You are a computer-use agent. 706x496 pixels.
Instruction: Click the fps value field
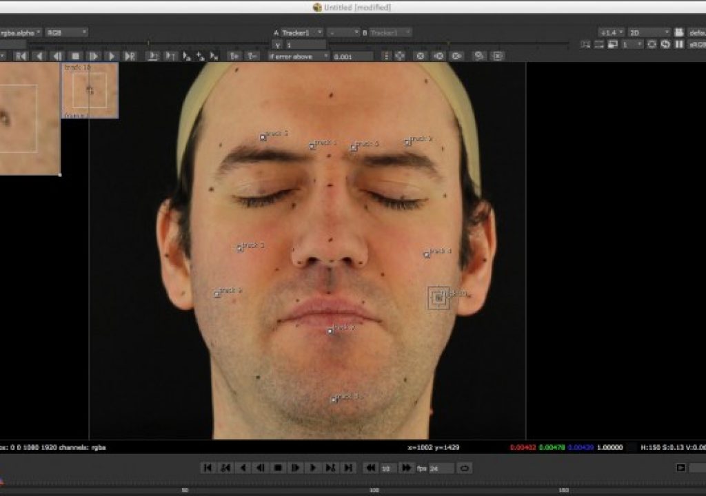point(441,468)
